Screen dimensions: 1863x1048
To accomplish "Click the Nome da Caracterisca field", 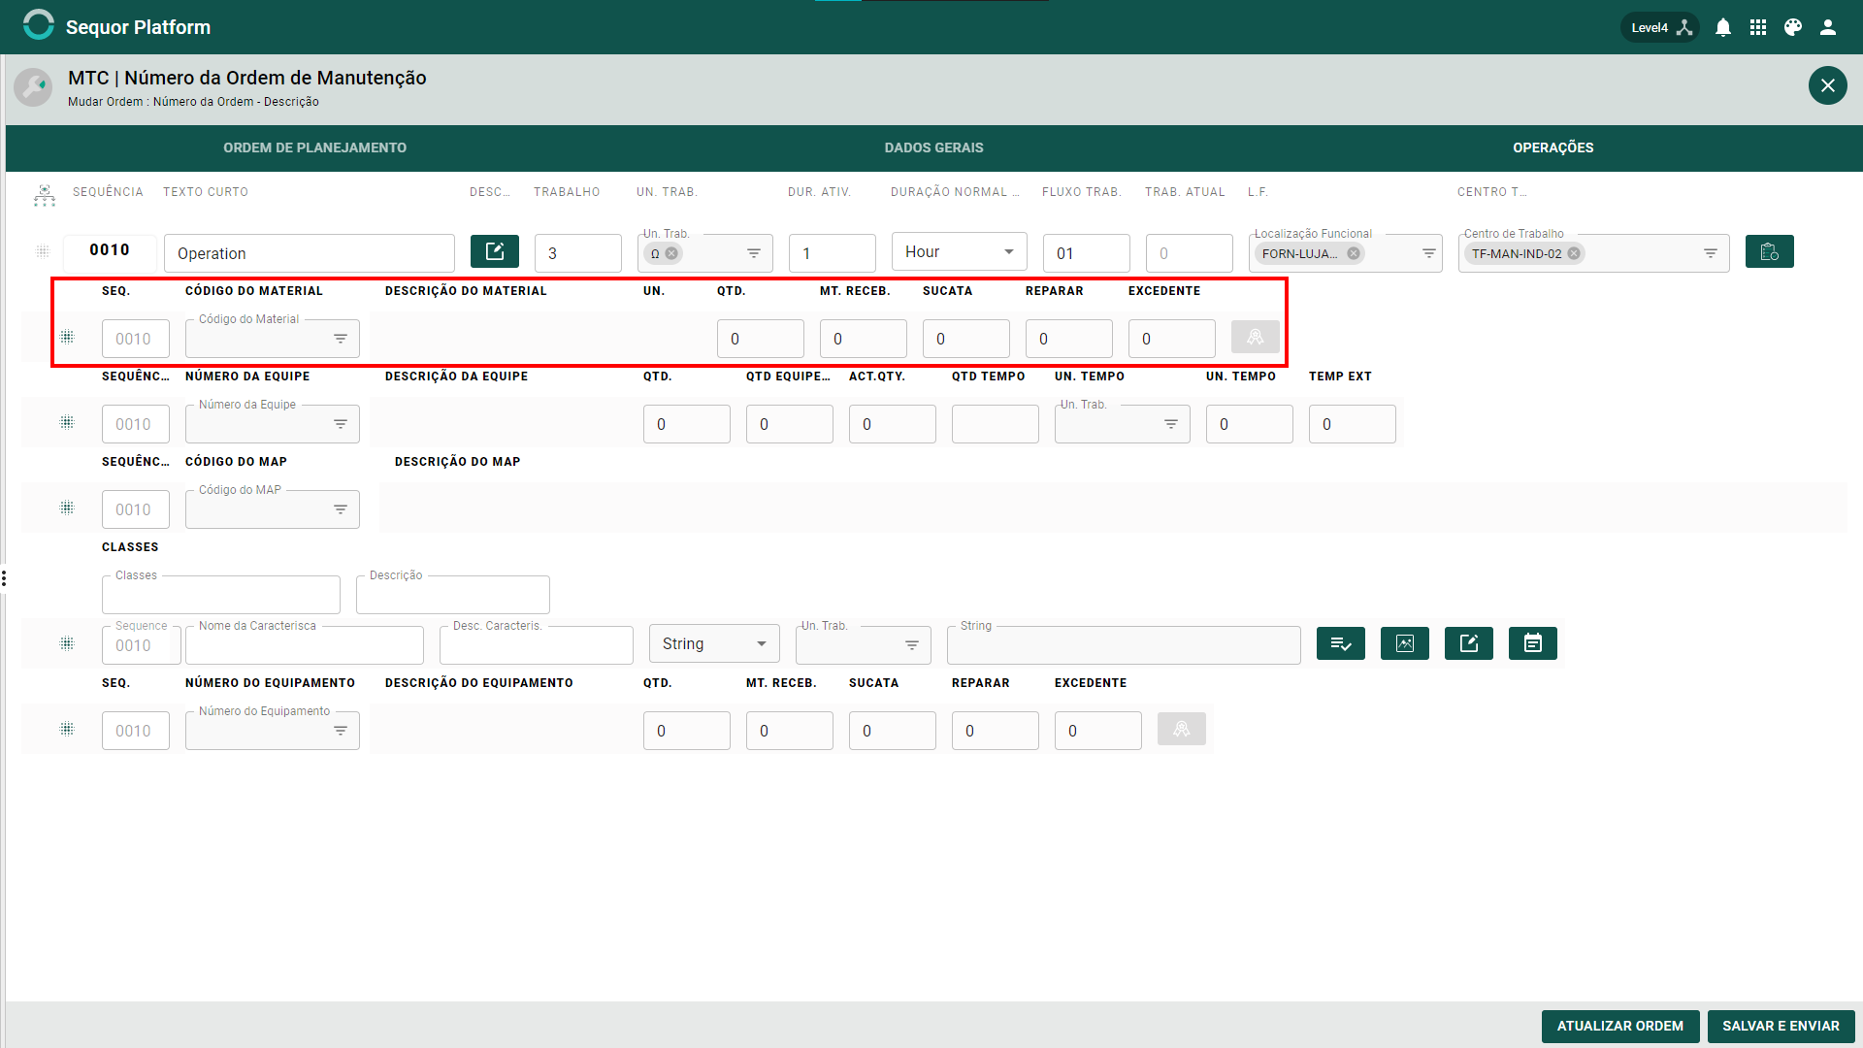I will (x=305, y=645).
